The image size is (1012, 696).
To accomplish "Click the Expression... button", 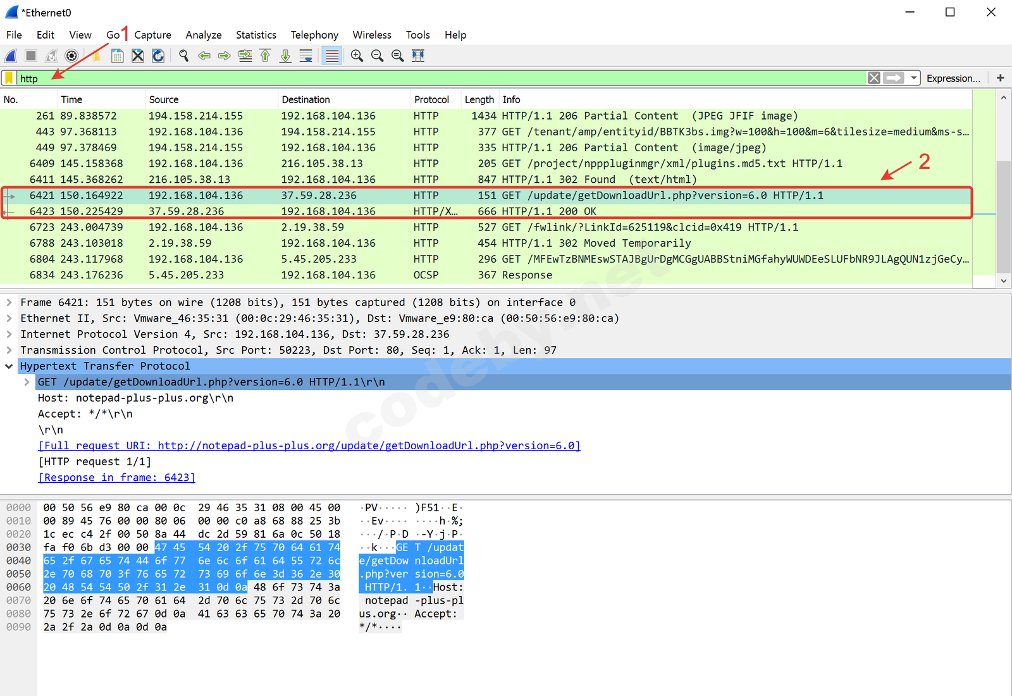I will (x=953, y=78).
